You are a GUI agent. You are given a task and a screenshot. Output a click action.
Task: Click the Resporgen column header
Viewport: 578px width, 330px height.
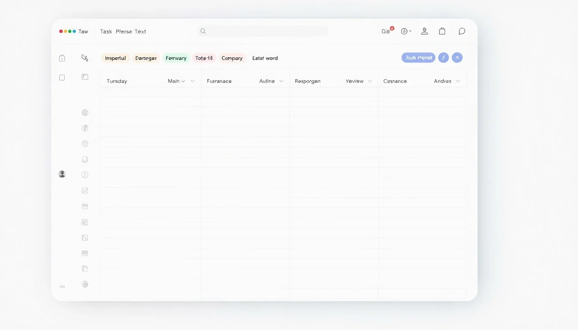pyautogui.click(x=307, y=81)
